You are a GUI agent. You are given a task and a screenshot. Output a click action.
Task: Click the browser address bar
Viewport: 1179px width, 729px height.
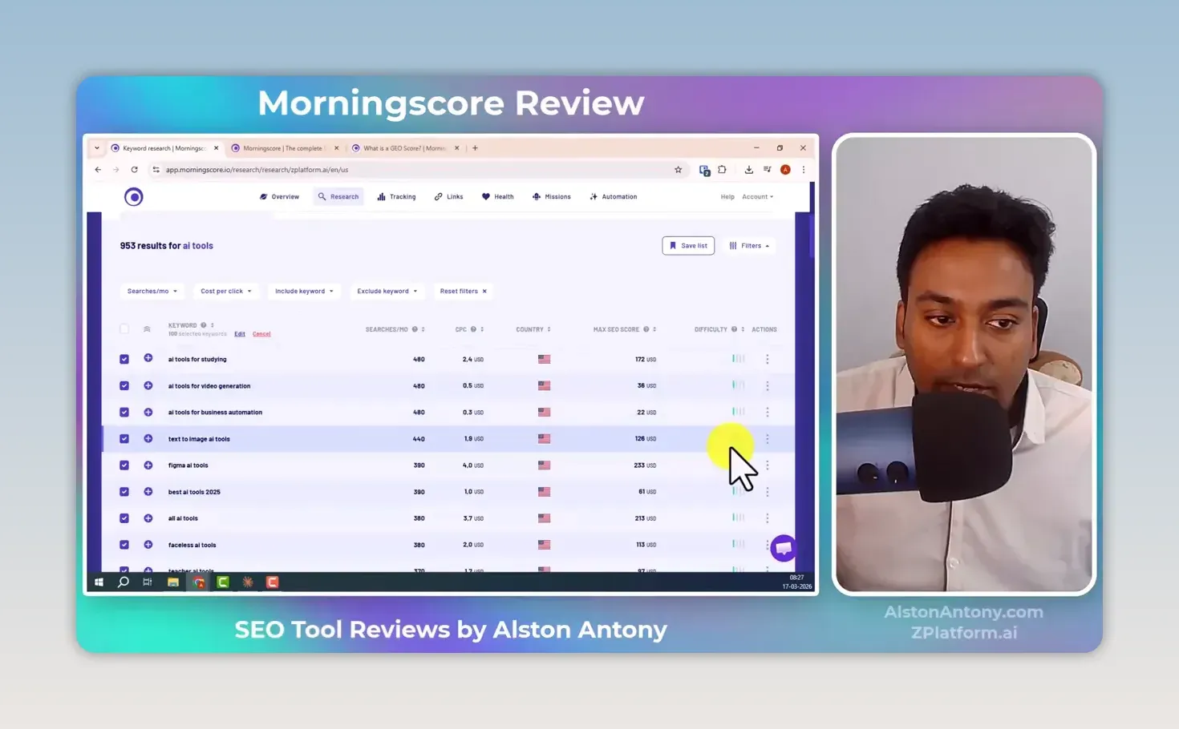(x=417, y=170)
